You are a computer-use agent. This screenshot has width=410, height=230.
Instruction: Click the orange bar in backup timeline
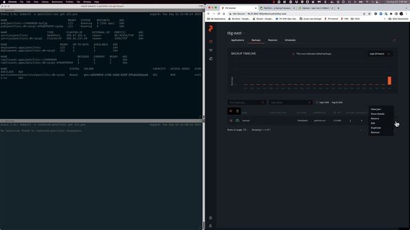(x=389, y=80)
